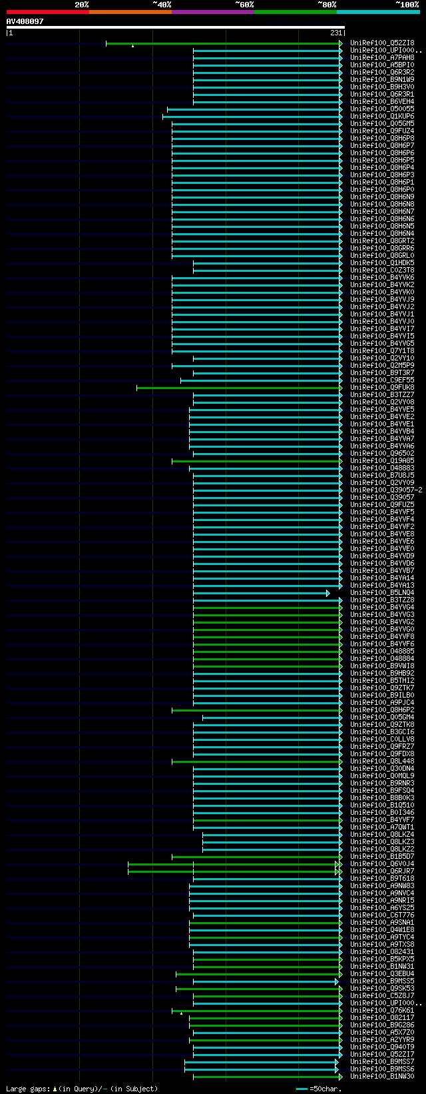The height and width of the screenshot is (1094, 426).
Task: Open hit UniRef100_B9N1W9
Action: coord(382,79)
